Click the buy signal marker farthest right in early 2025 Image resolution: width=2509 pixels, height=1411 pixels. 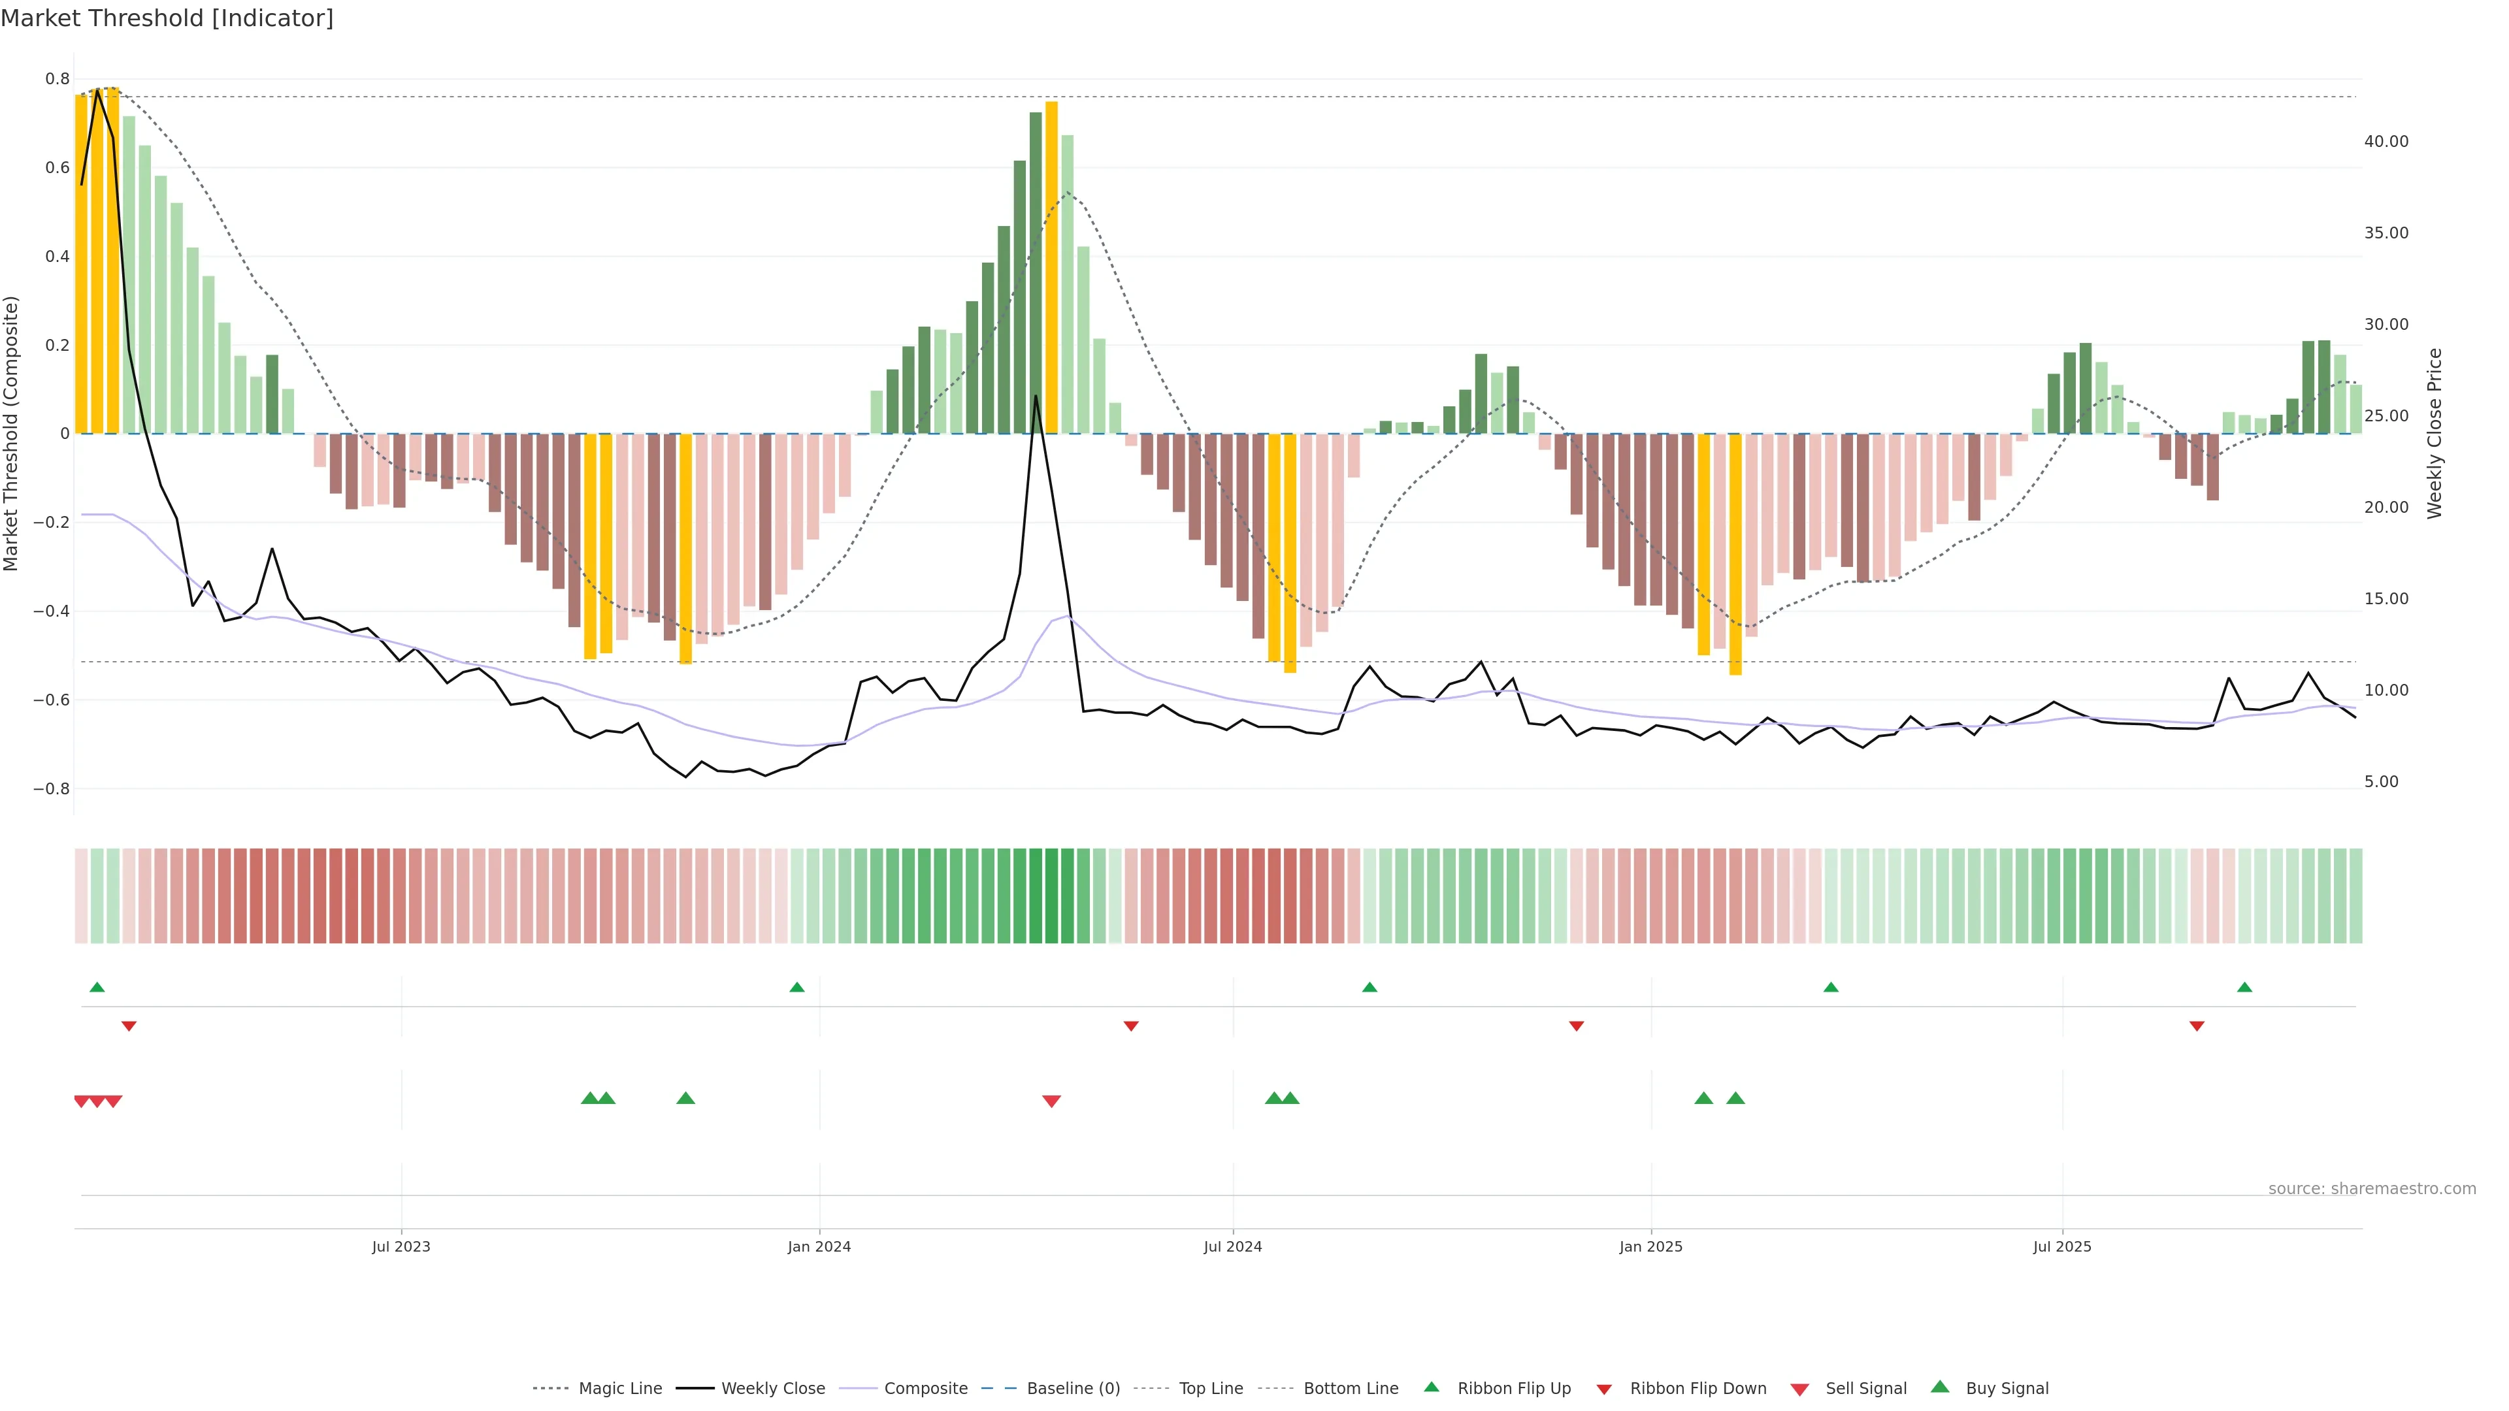[x=1735, y=1098]
